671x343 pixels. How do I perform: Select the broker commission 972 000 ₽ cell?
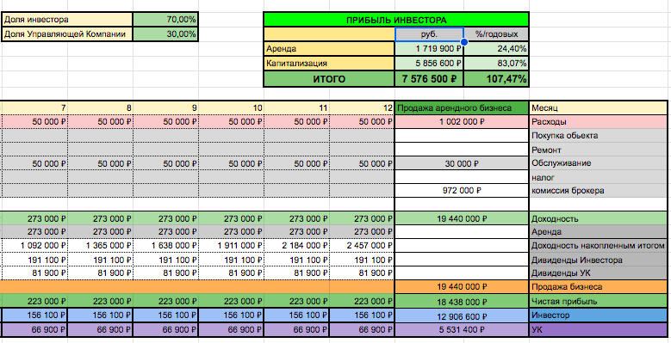462,191
